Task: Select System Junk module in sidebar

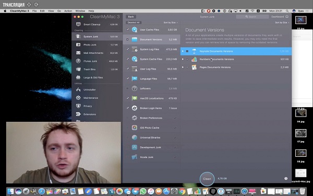Action: [97, 37]
